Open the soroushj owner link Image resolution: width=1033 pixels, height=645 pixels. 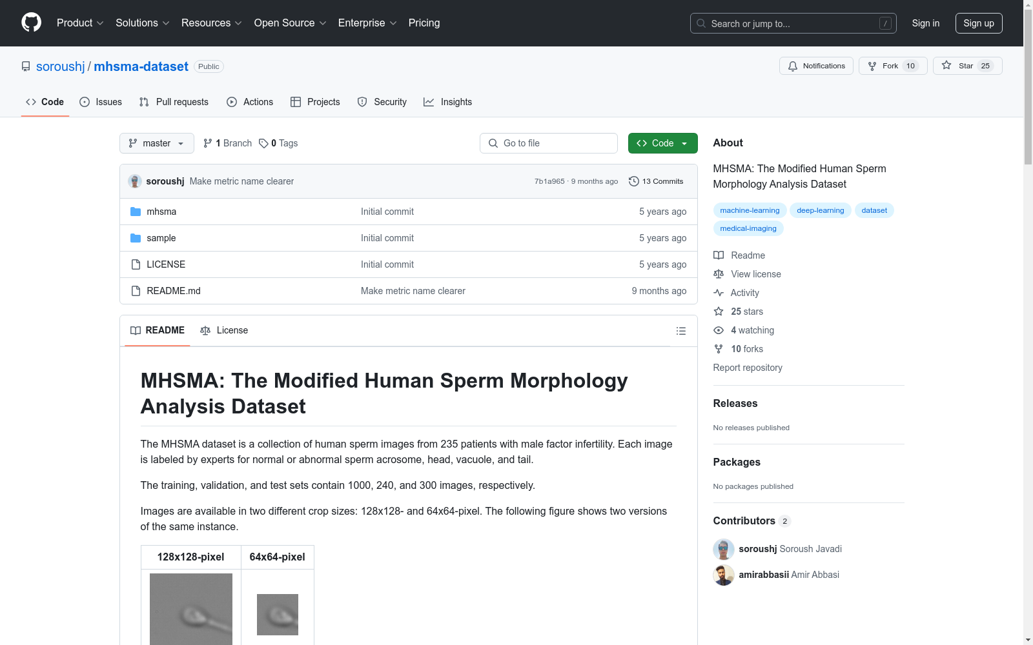(x=61, y=66)
